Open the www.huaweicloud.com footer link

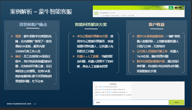19,104
